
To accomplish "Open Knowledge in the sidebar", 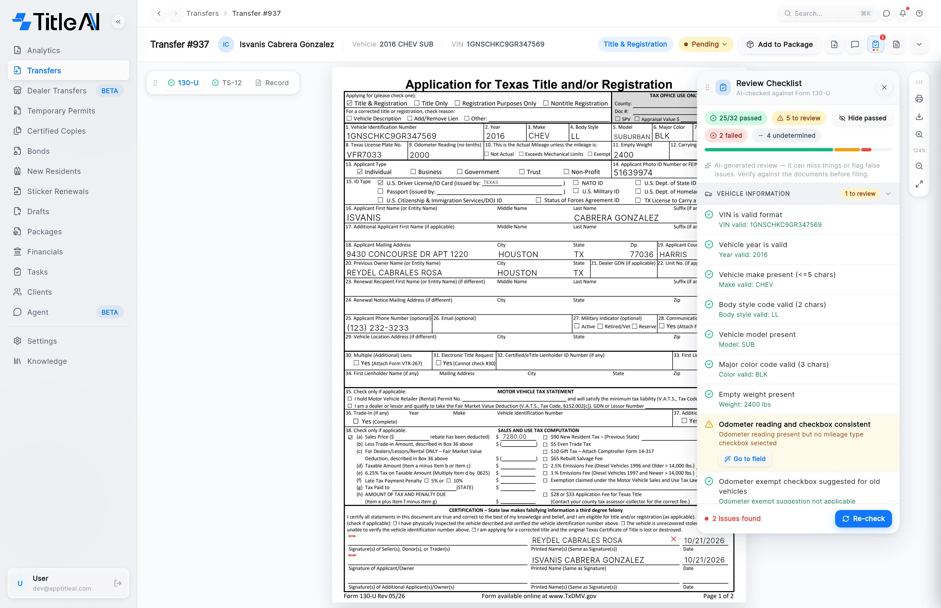I will pyautogui.click(x=68, y=361).
